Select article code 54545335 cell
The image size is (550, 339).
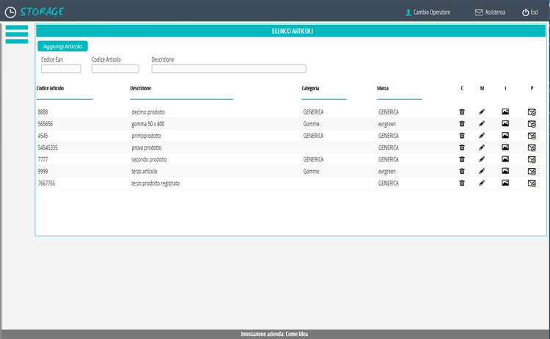(48, 147)
